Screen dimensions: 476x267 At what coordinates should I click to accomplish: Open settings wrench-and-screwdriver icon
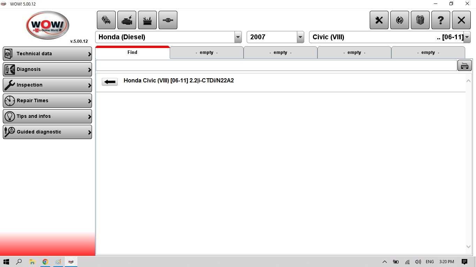379,20
